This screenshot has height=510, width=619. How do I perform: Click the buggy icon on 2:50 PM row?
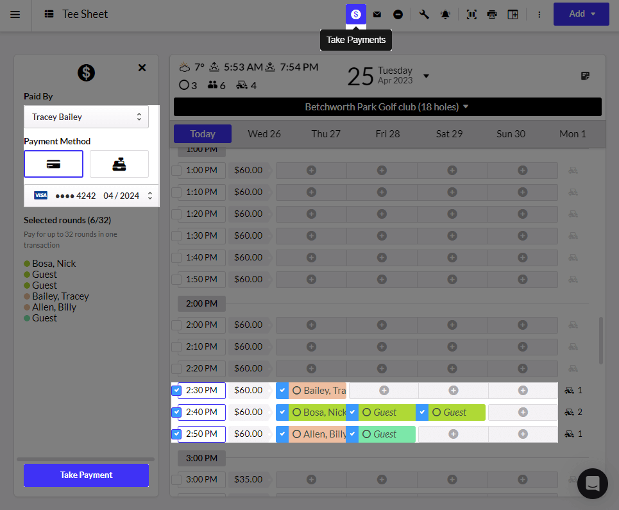569,434
